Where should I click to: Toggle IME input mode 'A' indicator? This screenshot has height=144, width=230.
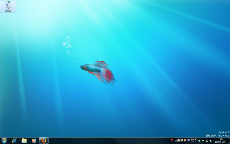click(176, 140)
